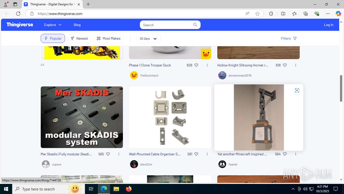Open a new browser tab

click(88, 4)
